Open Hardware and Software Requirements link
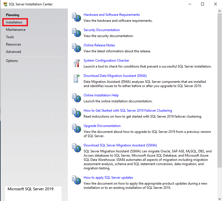The height and width of the screenshot is (201, 222). point(112,15)
